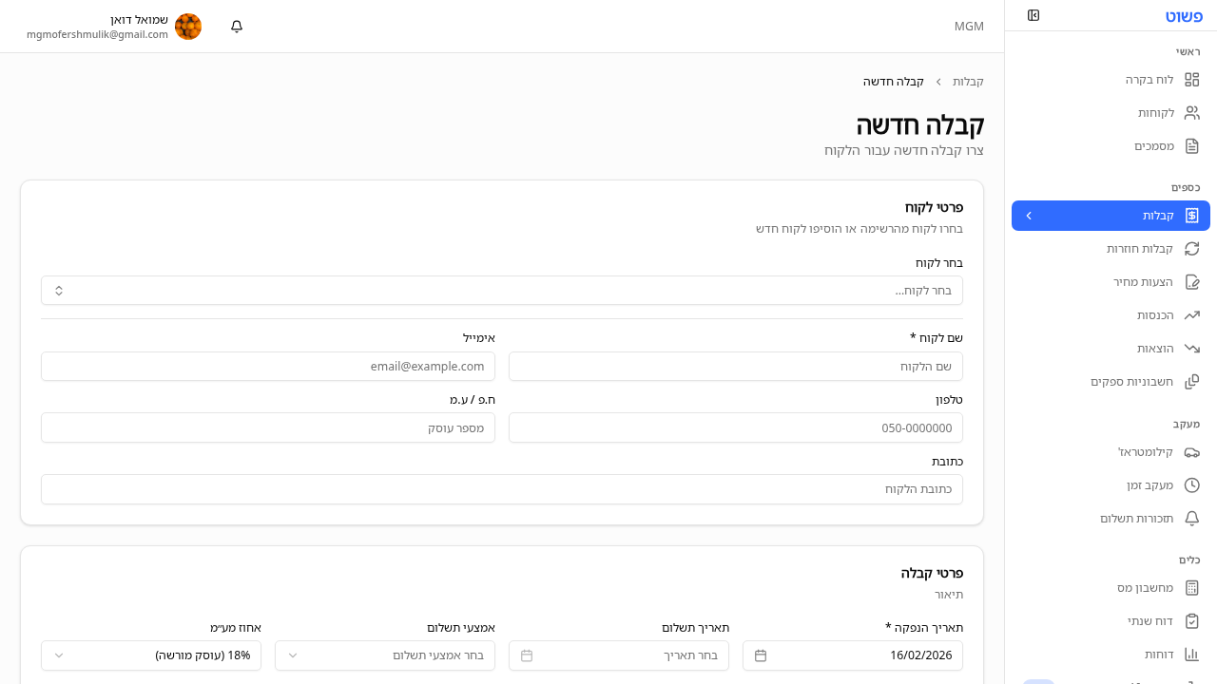Image resolution: width=1217 pixels, height=684 pixels.
Task: Open the לקוחות customers icon in sidebar
Action: pos(1192,112)
